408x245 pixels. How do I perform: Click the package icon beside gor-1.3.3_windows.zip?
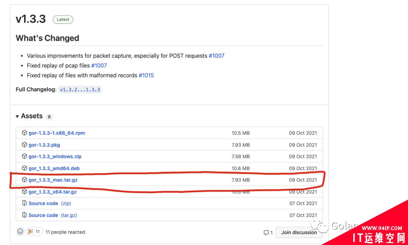coord(25,156)
